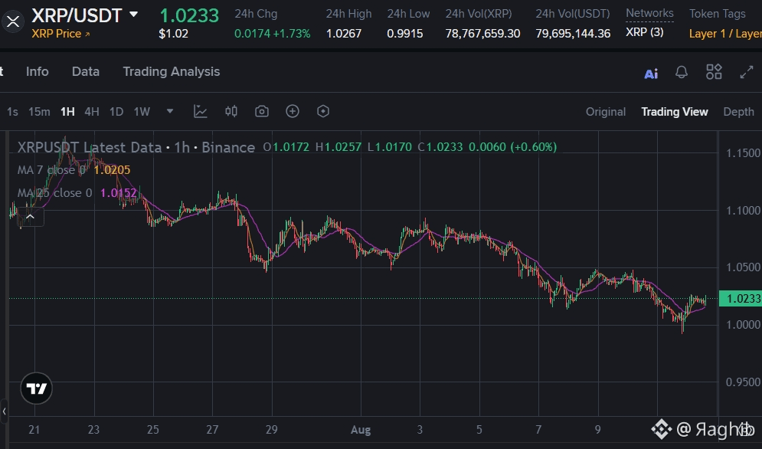Expand chart to fullscreen

pos(747,73)
